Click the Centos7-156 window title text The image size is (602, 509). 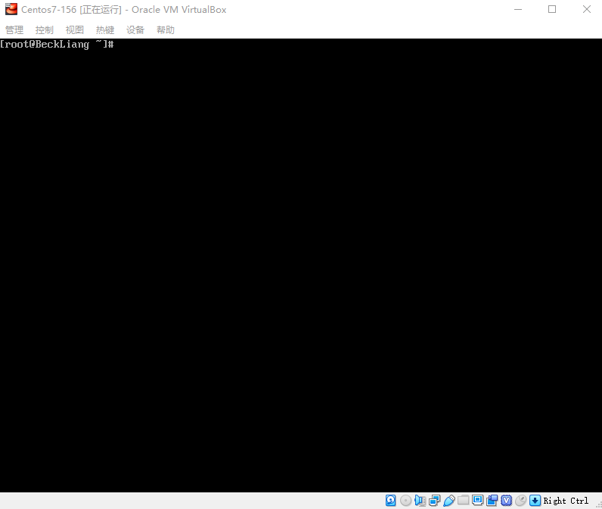pos(123,10)
